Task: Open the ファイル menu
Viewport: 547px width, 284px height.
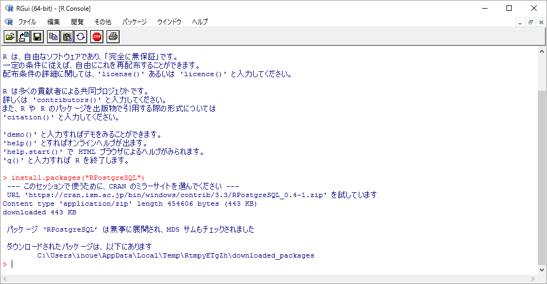Action: pyautogui.click(x=27, y=22)
